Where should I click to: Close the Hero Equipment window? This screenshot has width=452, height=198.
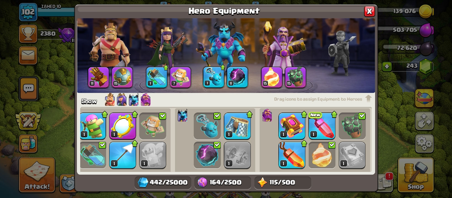(369, 11)
